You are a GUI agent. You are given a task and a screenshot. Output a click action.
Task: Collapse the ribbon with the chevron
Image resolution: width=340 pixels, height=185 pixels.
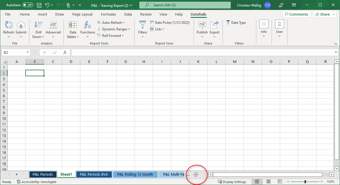click(x=336, y=44)
